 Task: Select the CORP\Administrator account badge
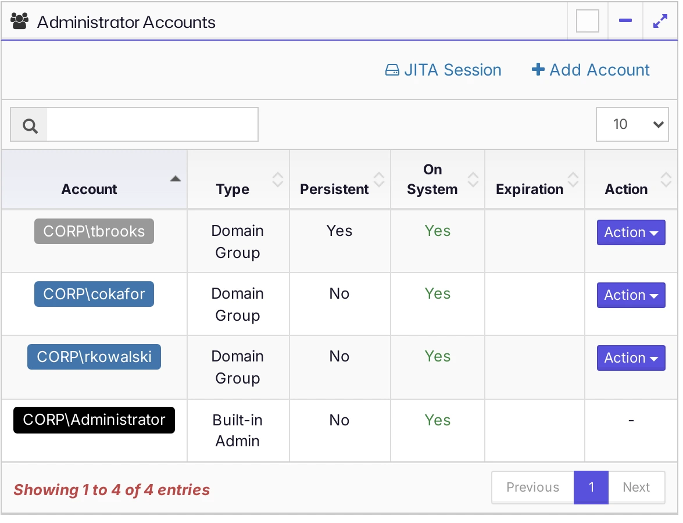pyautogui.click(x=94, y=420)
